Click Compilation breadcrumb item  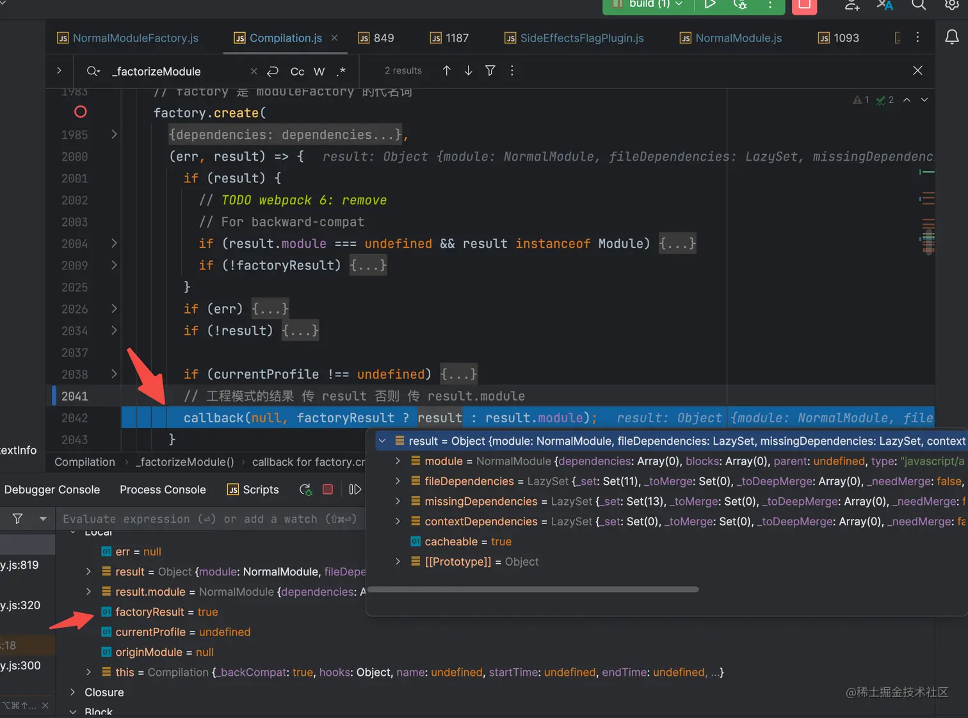[x=85, y=462]
